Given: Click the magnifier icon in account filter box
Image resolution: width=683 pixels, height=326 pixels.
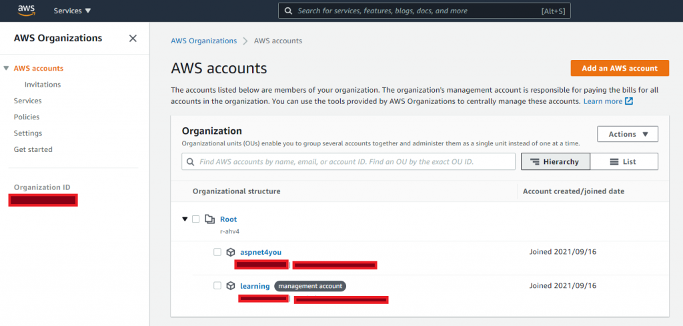Looking at the screenshot, I should 190,161.
